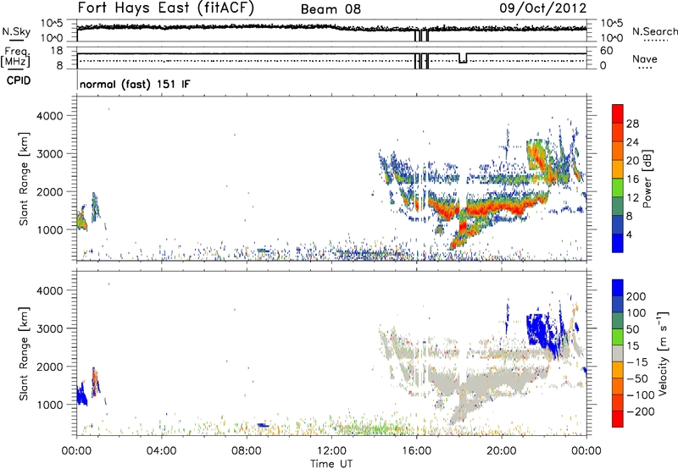Click the "−100" label on Velocity color bar
The image size is (678, 469).
tap(641, 395)
